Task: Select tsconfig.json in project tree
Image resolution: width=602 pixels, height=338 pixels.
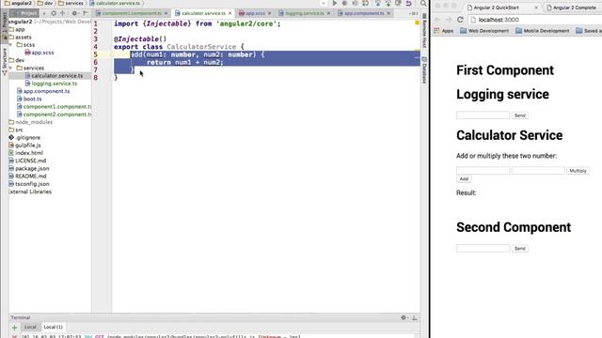Action: (x=29, y=184)
